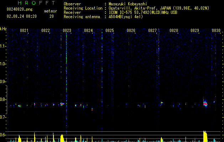Click frequency axis label 0.6
The height and width of the screenshot is (142, 224).
[3, 135]
